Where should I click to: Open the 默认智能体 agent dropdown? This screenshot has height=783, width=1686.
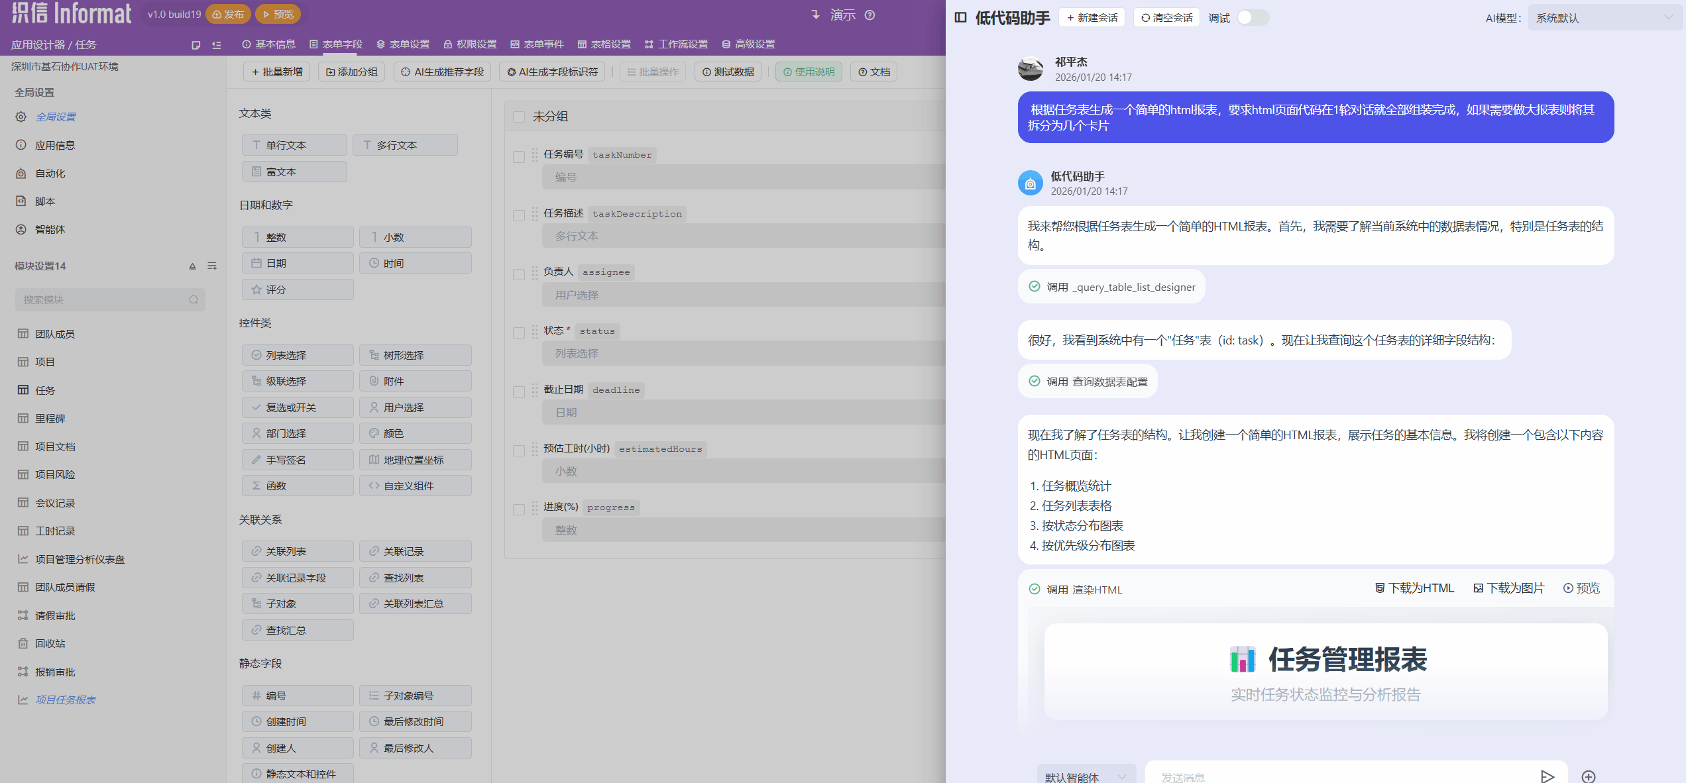point(1085,776)
